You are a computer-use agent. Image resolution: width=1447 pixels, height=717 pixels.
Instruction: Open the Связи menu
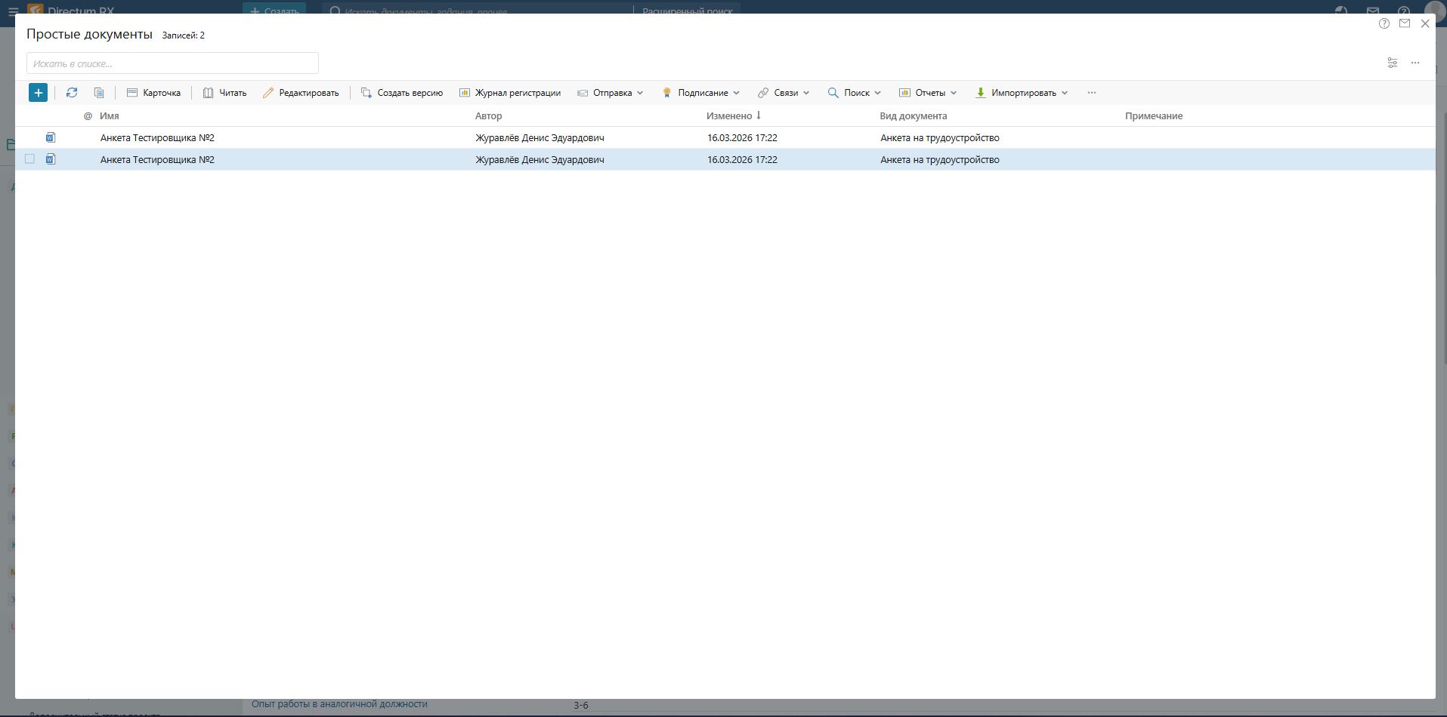coord(784,93)
